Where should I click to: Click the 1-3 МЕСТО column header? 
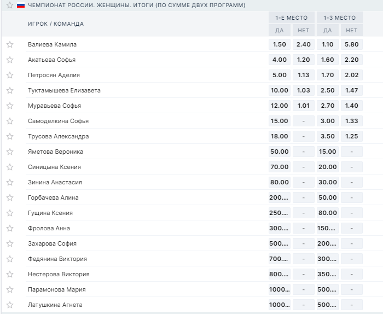click(339, 18)
